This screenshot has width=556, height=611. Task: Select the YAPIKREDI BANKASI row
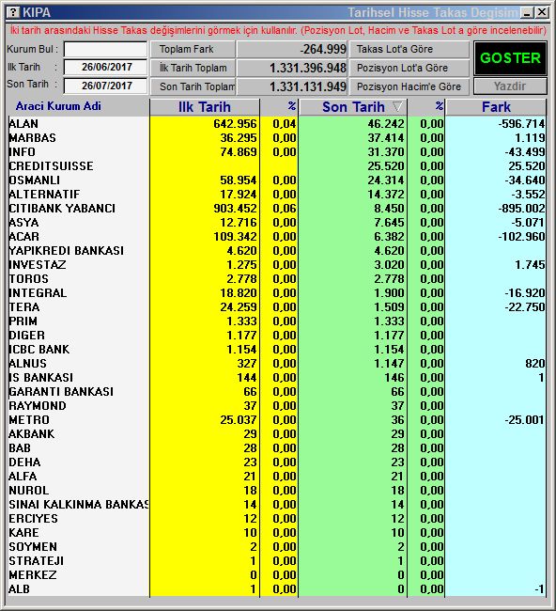(277, 251)
